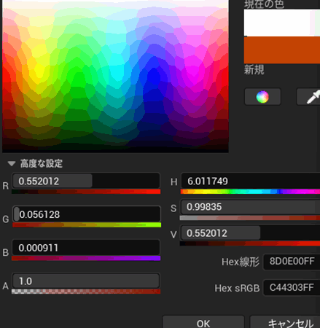Screen dimensions: 320x328
Task: Click the R value field 0.552012
Action: [86, 181]
